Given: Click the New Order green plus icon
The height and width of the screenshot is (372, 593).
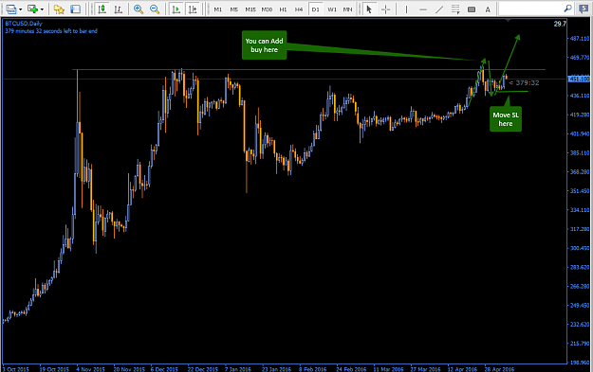Looking at the screenshot, I should pyautogui.click(x=33, y=9).
